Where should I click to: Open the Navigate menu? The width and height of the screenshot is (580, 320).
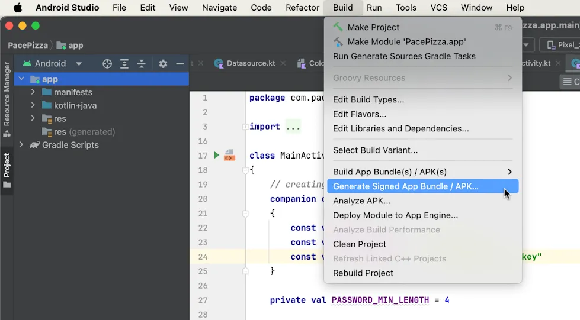click(x=219, y=7)
